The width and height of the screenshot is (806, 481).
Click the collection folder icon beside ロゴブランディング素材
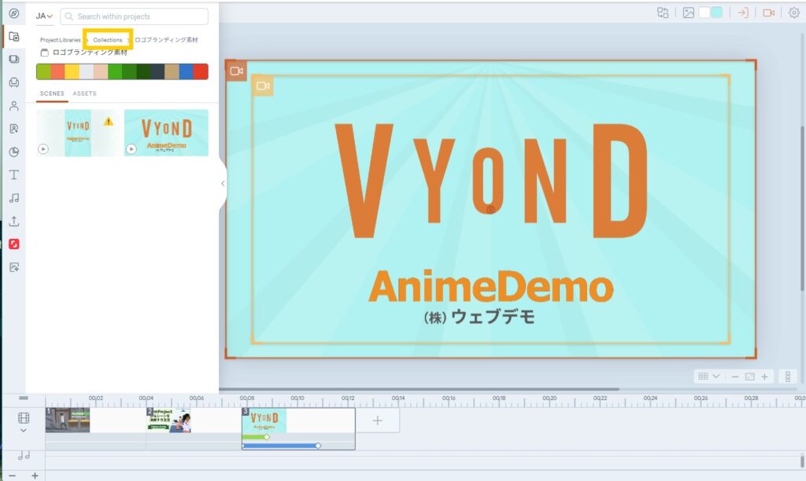[45, 53]
